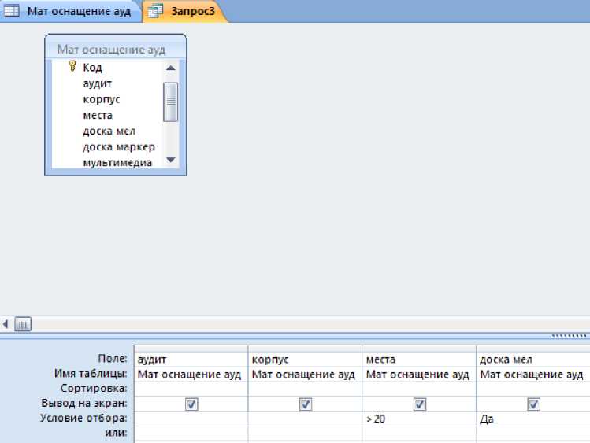Select the Код field in the table list
The width and height of the screenshot is (590, 443).
pyautogui.click(x=92, y=68)
